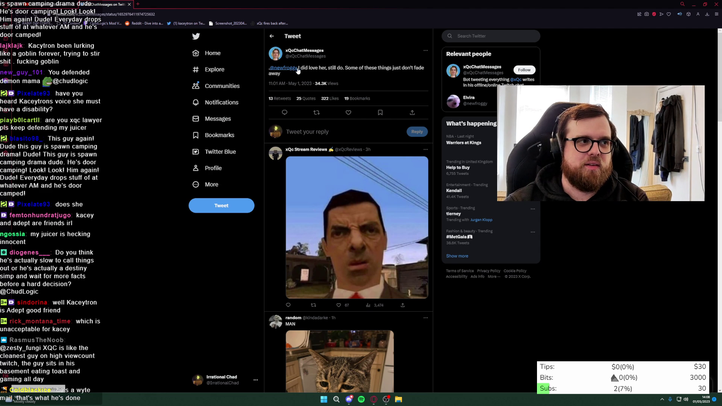Click Show more under What's happening
The image size is (722, 406).
coord(457,256)
